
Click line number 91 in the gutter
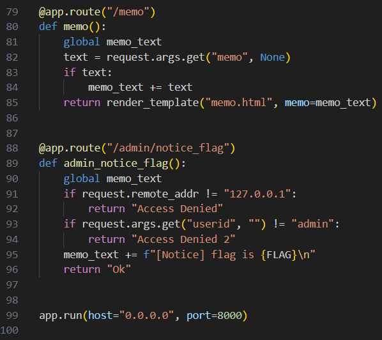click(12, 194)
